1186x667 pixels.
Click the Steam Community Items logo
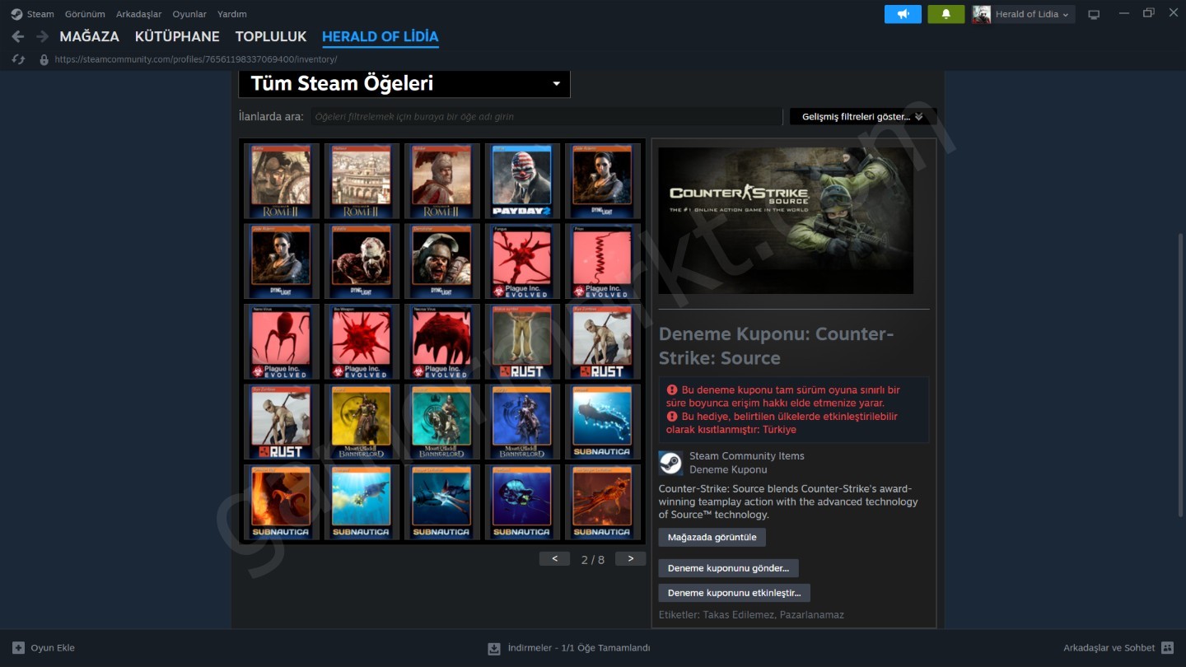670,463
